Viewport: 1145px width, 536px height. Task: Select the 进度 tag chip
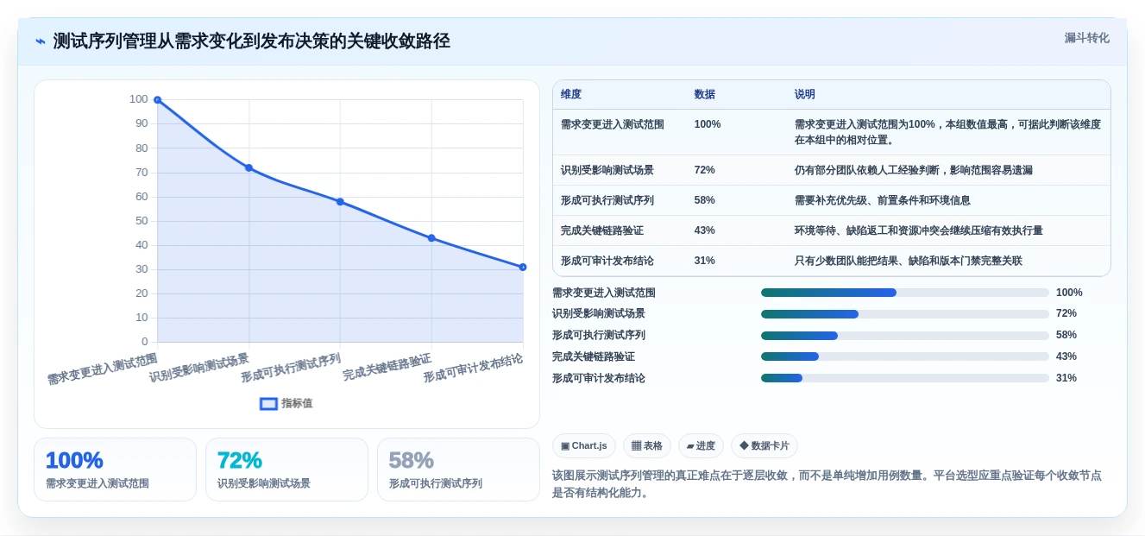tap(701, 445)
